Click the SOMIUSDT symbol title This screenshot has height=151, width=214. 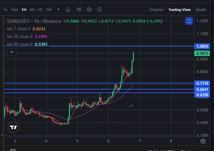click(18, 21)
